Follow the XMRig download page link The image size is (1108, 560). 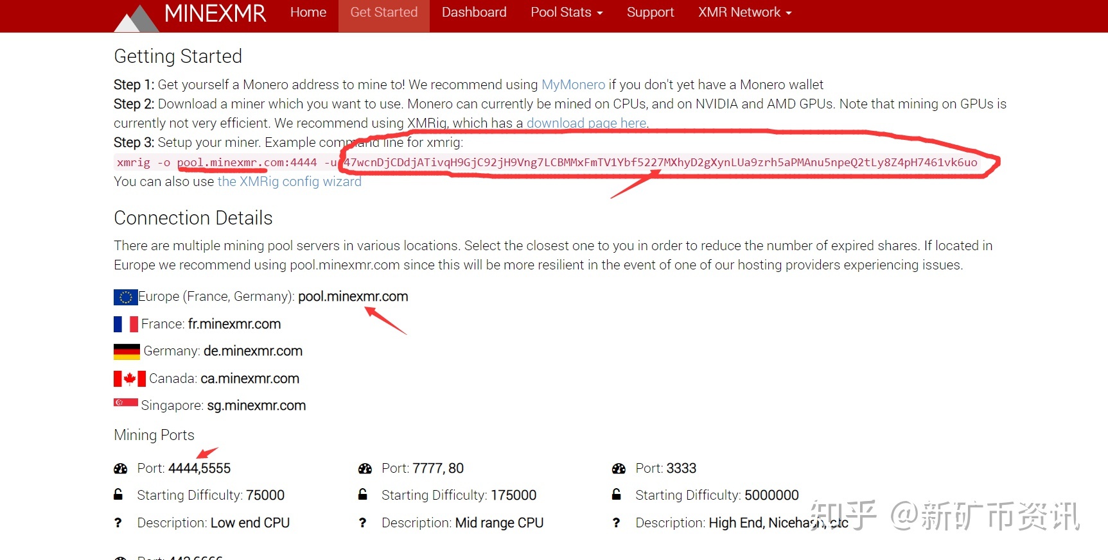coord(586,123)
